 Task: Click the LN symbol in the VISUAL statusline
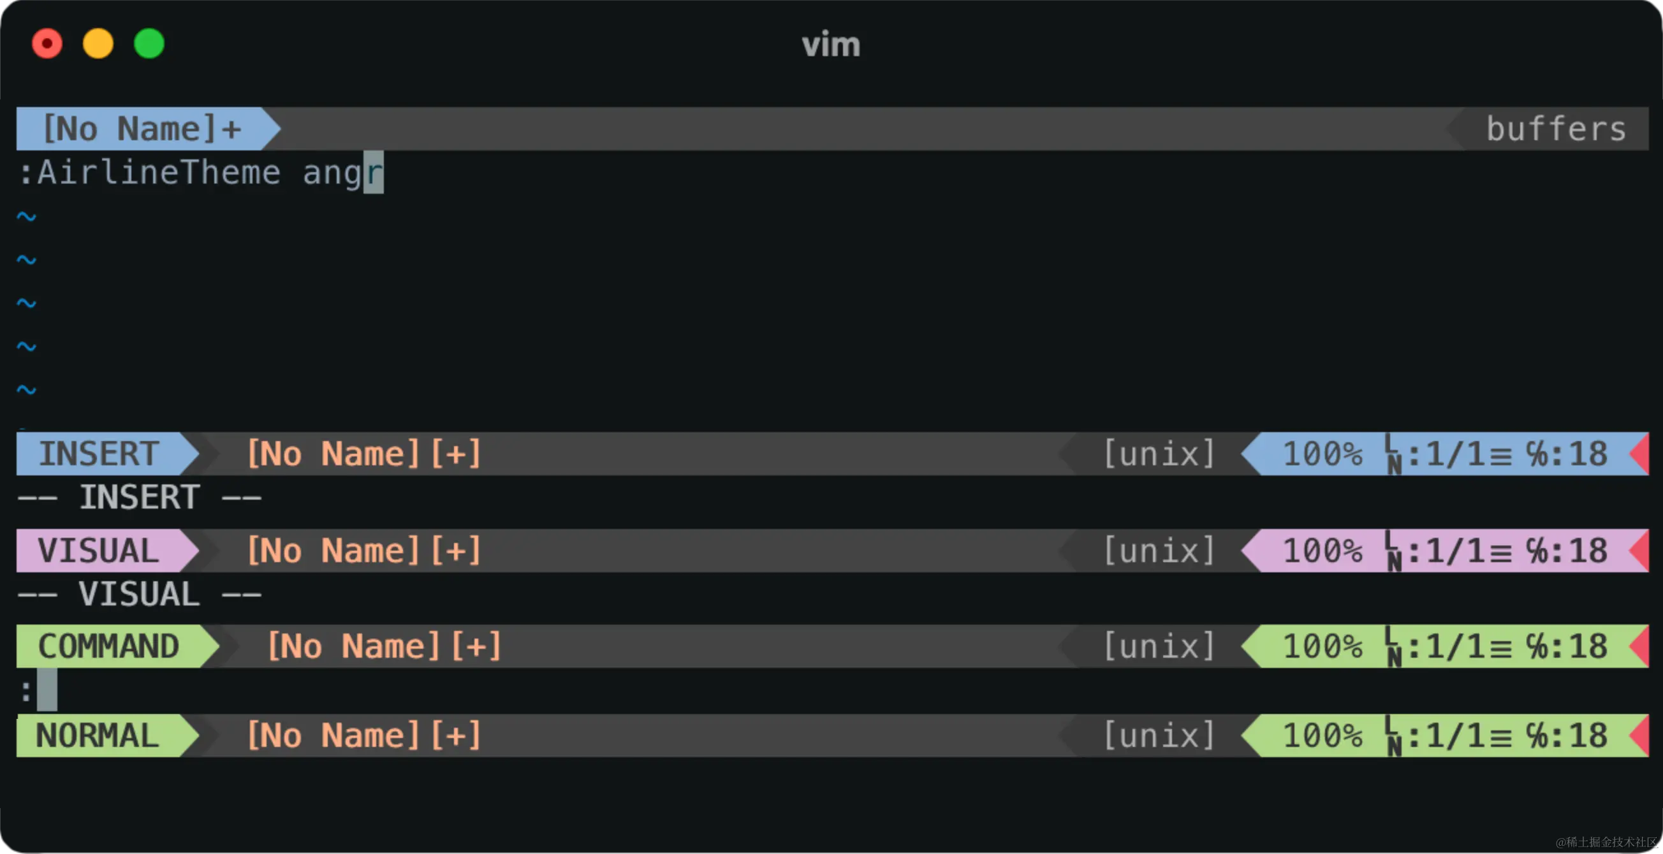1393,551
